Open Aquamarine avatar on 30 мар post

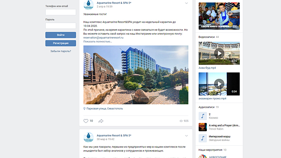click(x=89, y=137)
